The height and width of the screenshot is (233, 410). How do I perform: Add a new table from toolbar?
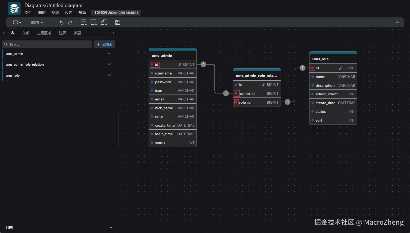tap(84, 22)
